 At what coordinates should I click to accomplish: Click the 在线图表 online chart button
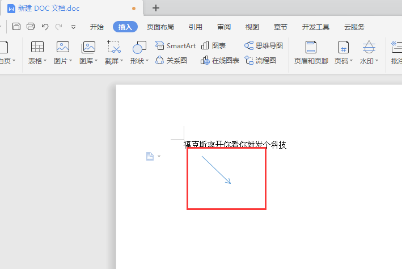coord(220,60)
